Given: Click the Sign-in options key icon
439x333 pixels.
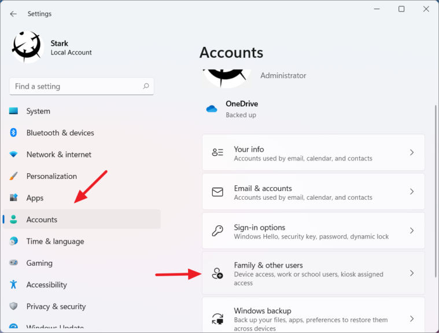Looking at the screenshot, I should click(217, 230).
